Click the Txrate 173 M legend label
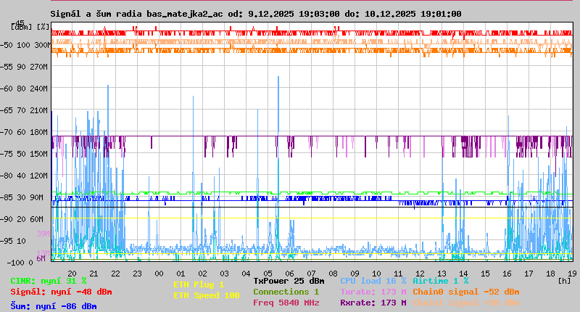This screenshot has width=580, height=312. point(373,292)
